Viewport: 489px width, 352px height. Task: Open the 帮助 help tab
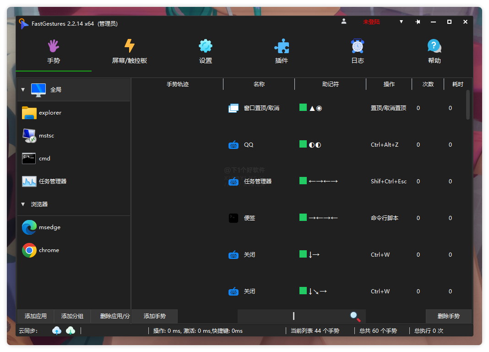(434, 52)
